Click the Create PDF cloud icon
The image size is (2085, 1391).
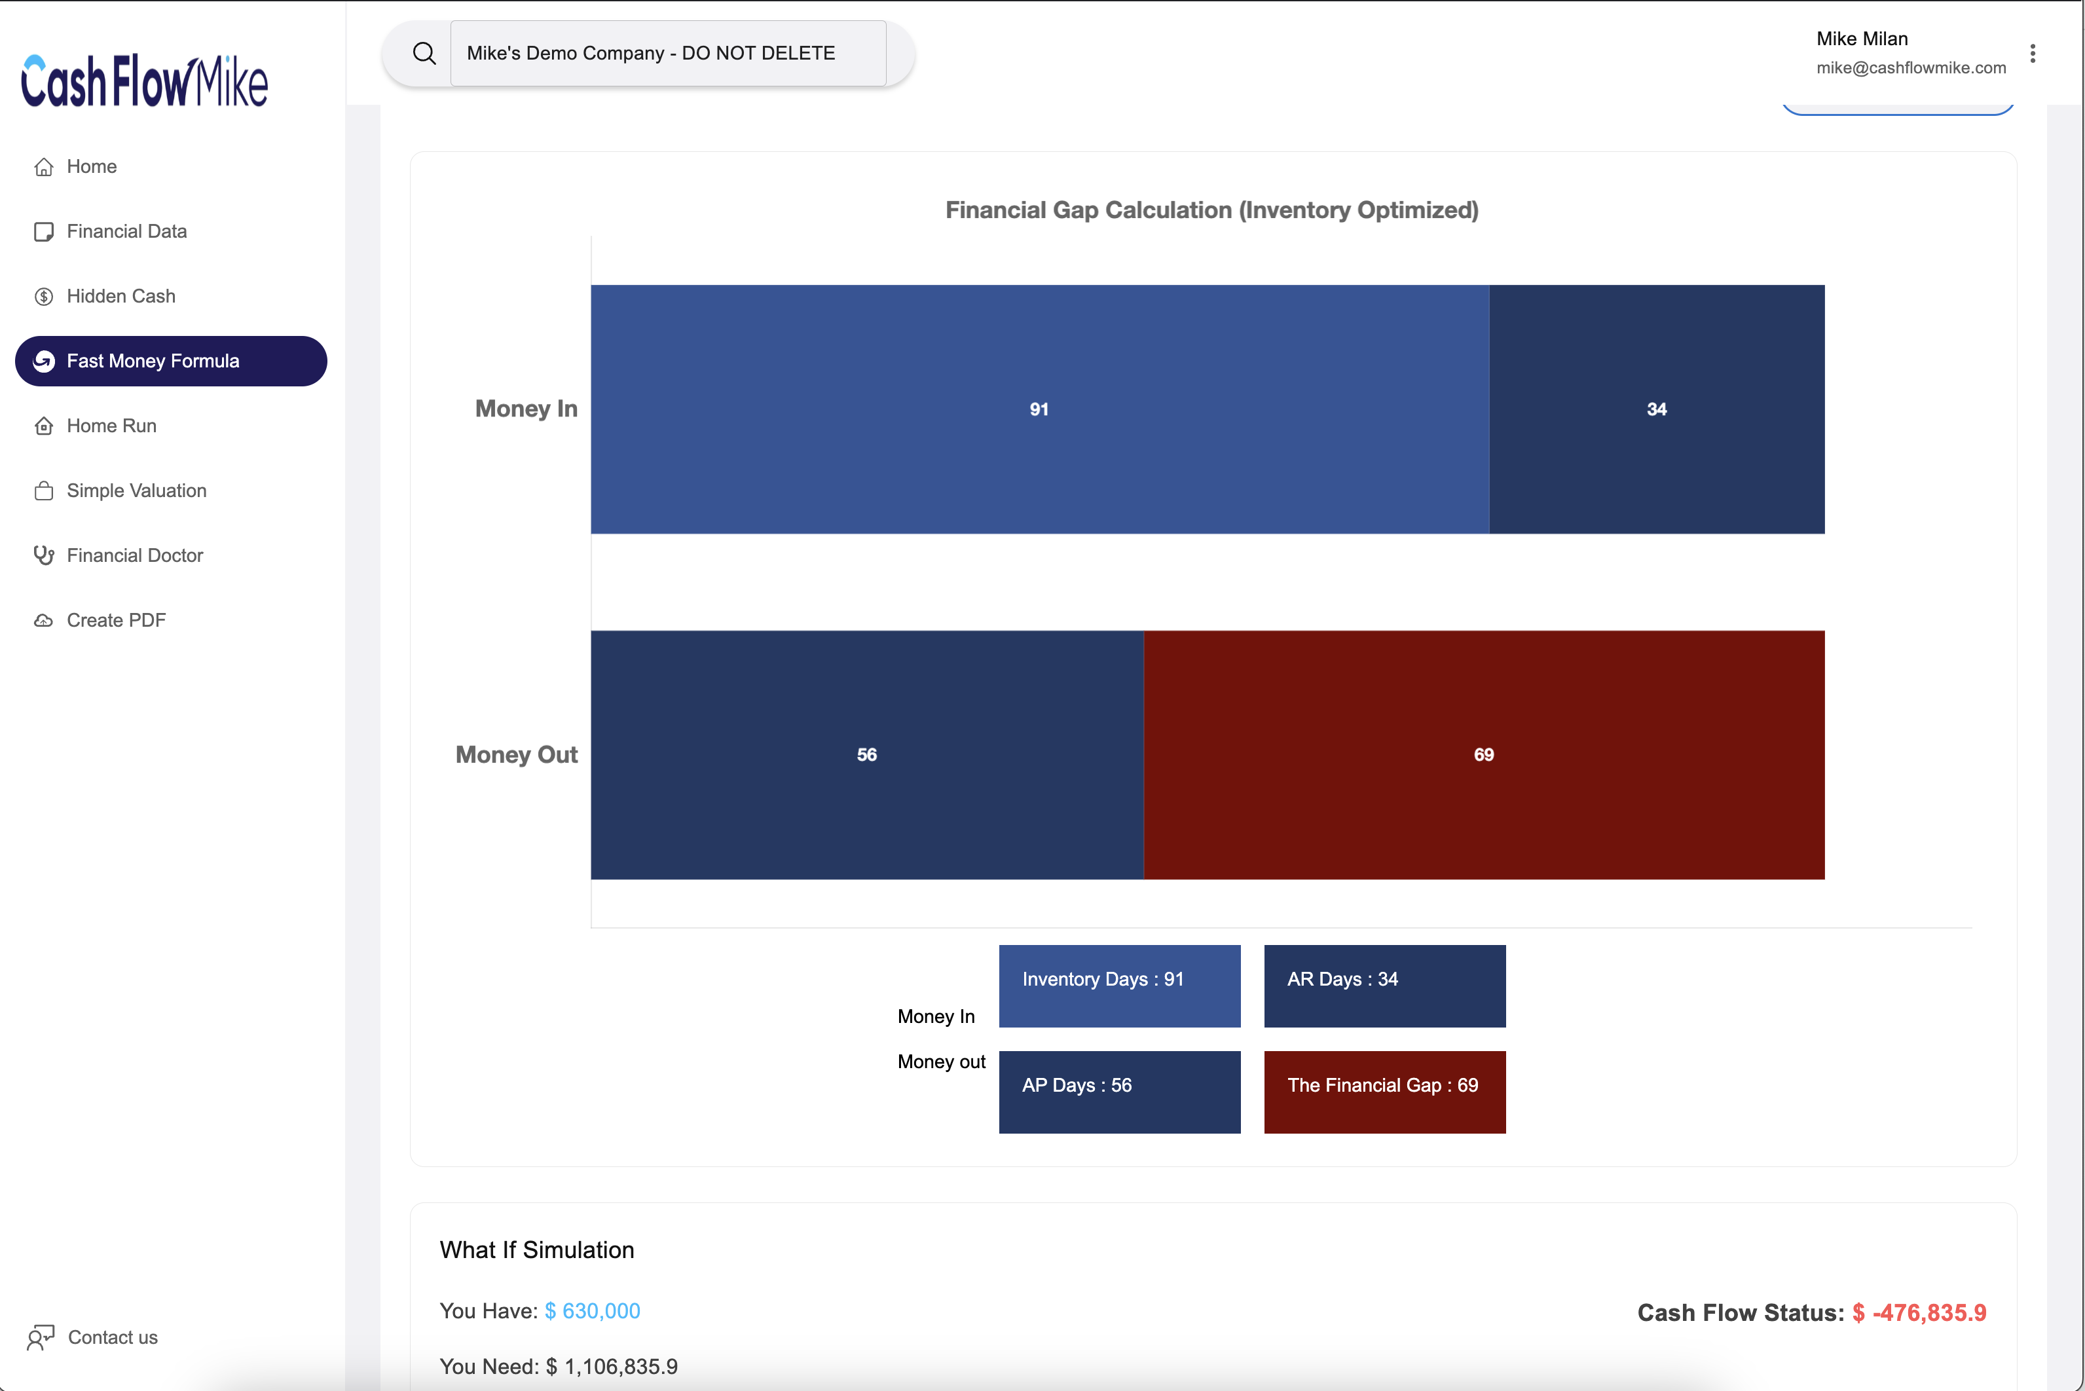45,620
